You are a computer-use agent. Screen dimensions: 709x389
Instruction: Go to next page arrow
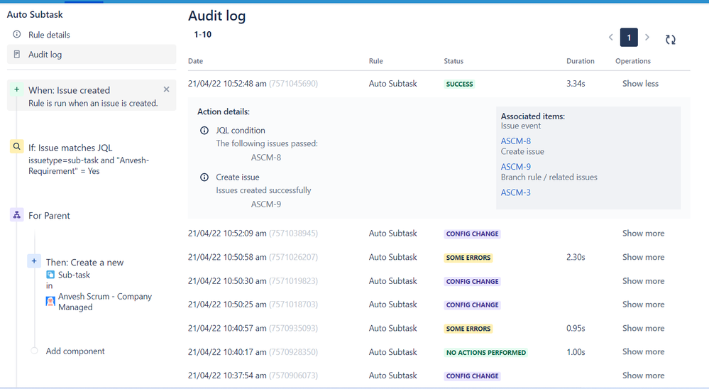pos(647,38)
